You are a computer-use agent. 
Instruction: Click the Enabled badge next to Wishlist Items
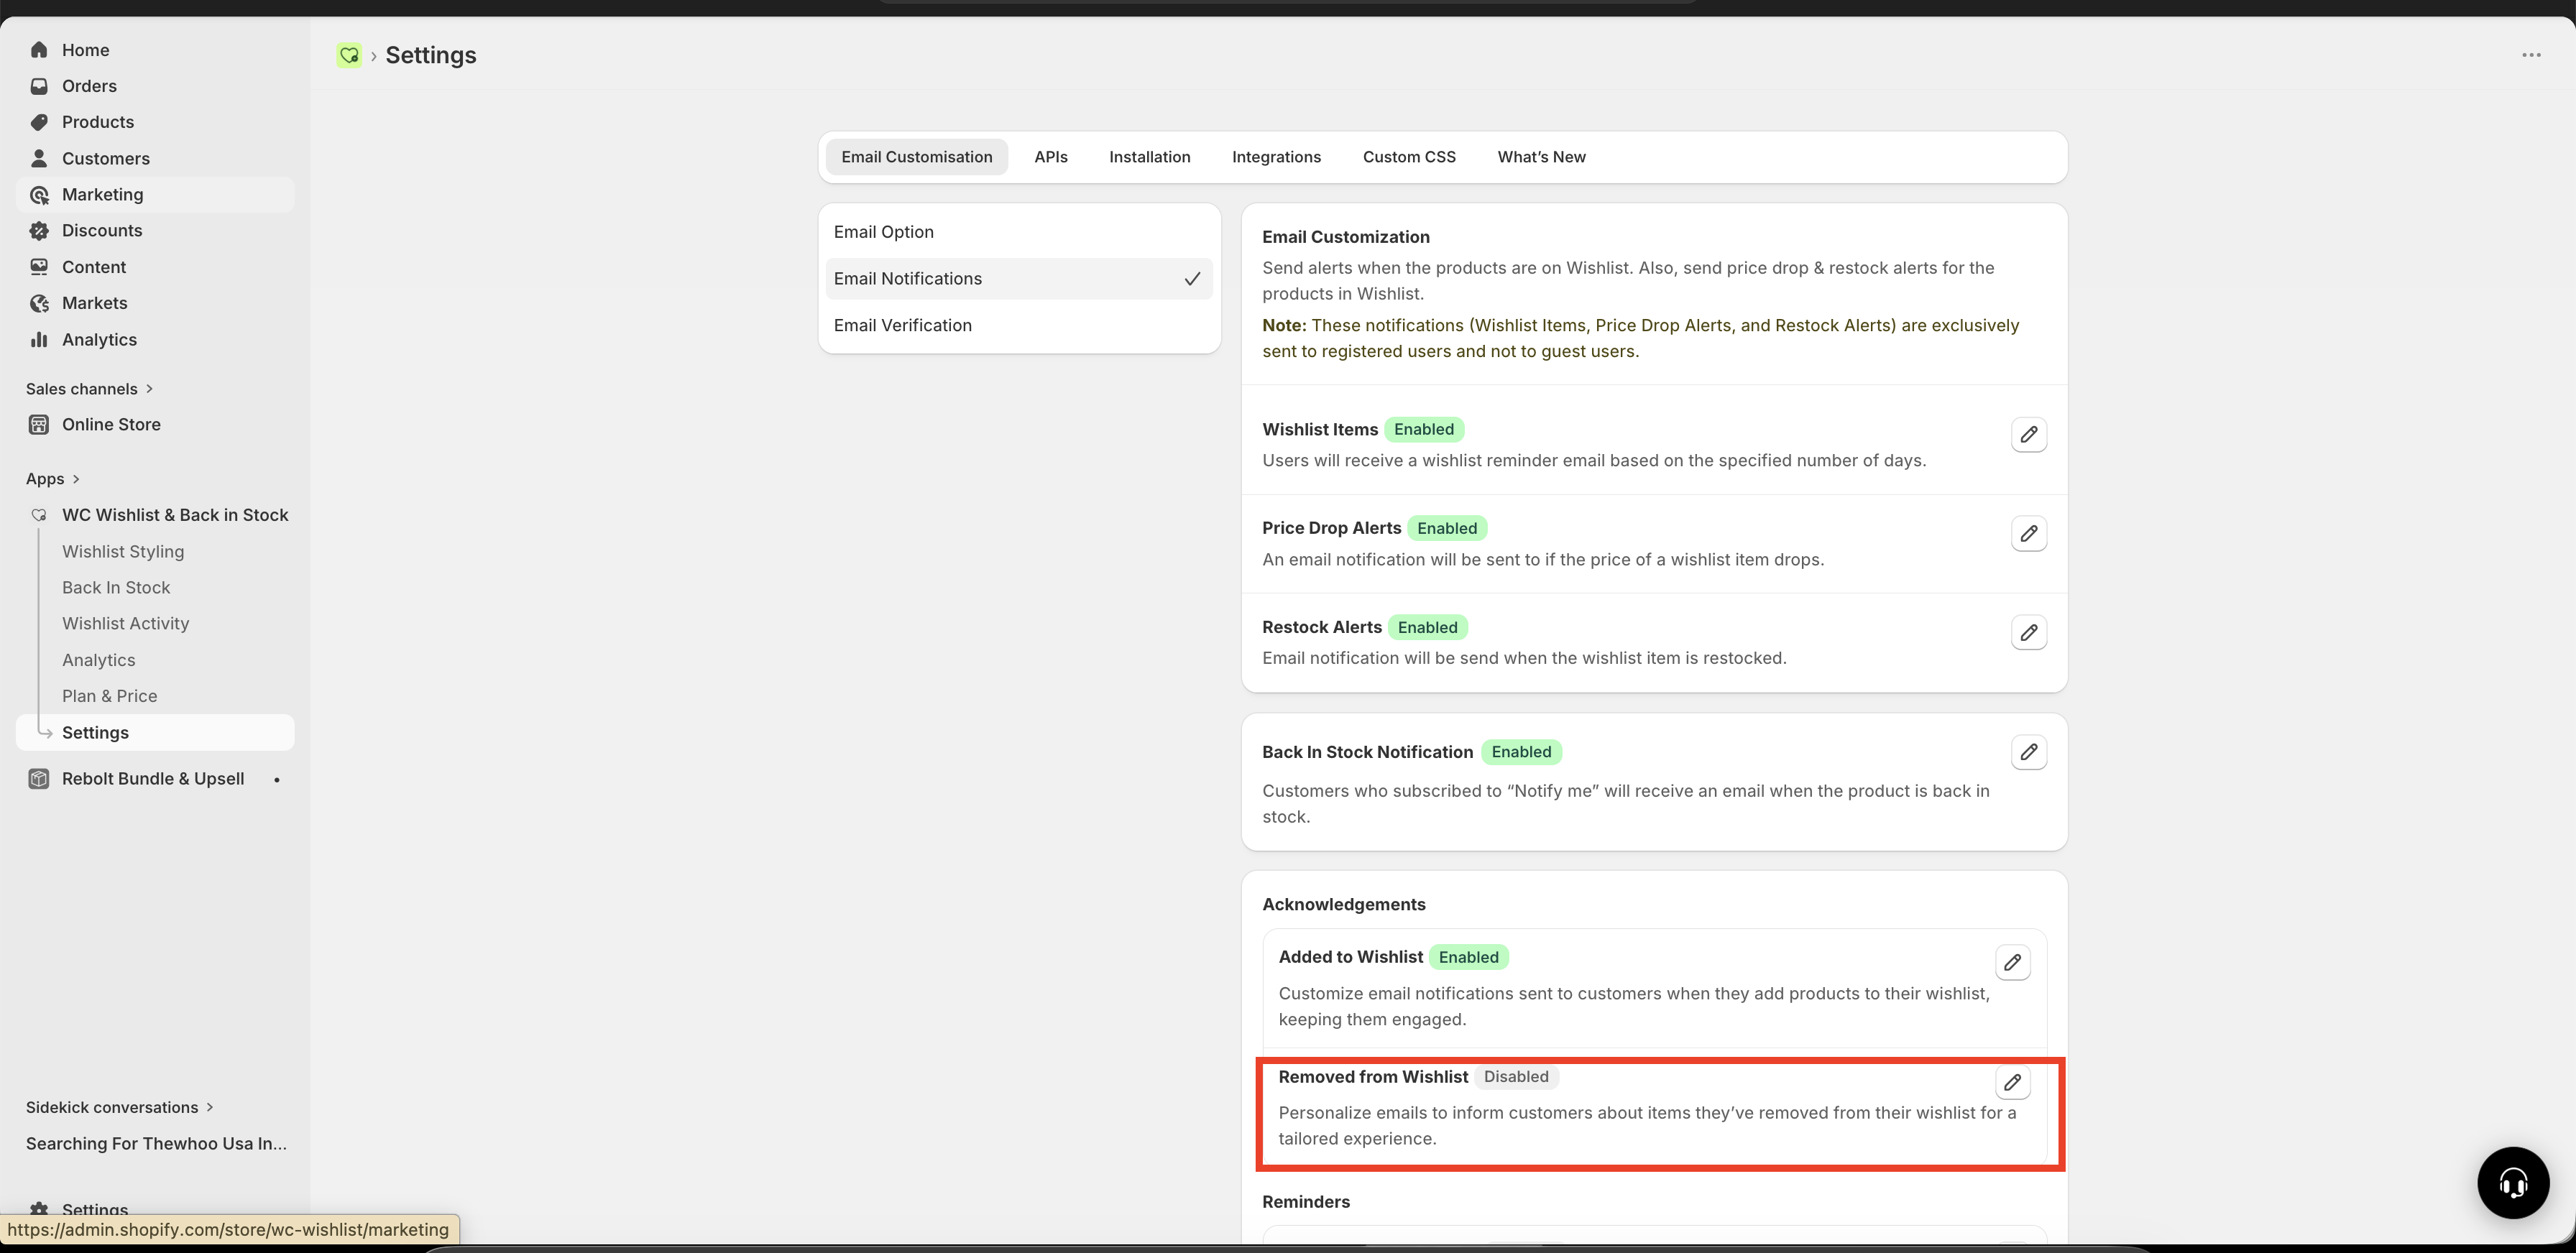click(x=1423, y=430)
